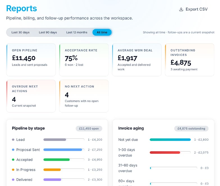Open the Average Won Deal card
The width and height of the screenshot is (220, 186).
coord(137,60)
